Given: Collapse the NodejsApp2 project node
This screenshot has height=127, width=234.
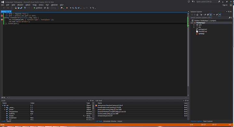Looking at the screenshot, I should click(192, 23).
